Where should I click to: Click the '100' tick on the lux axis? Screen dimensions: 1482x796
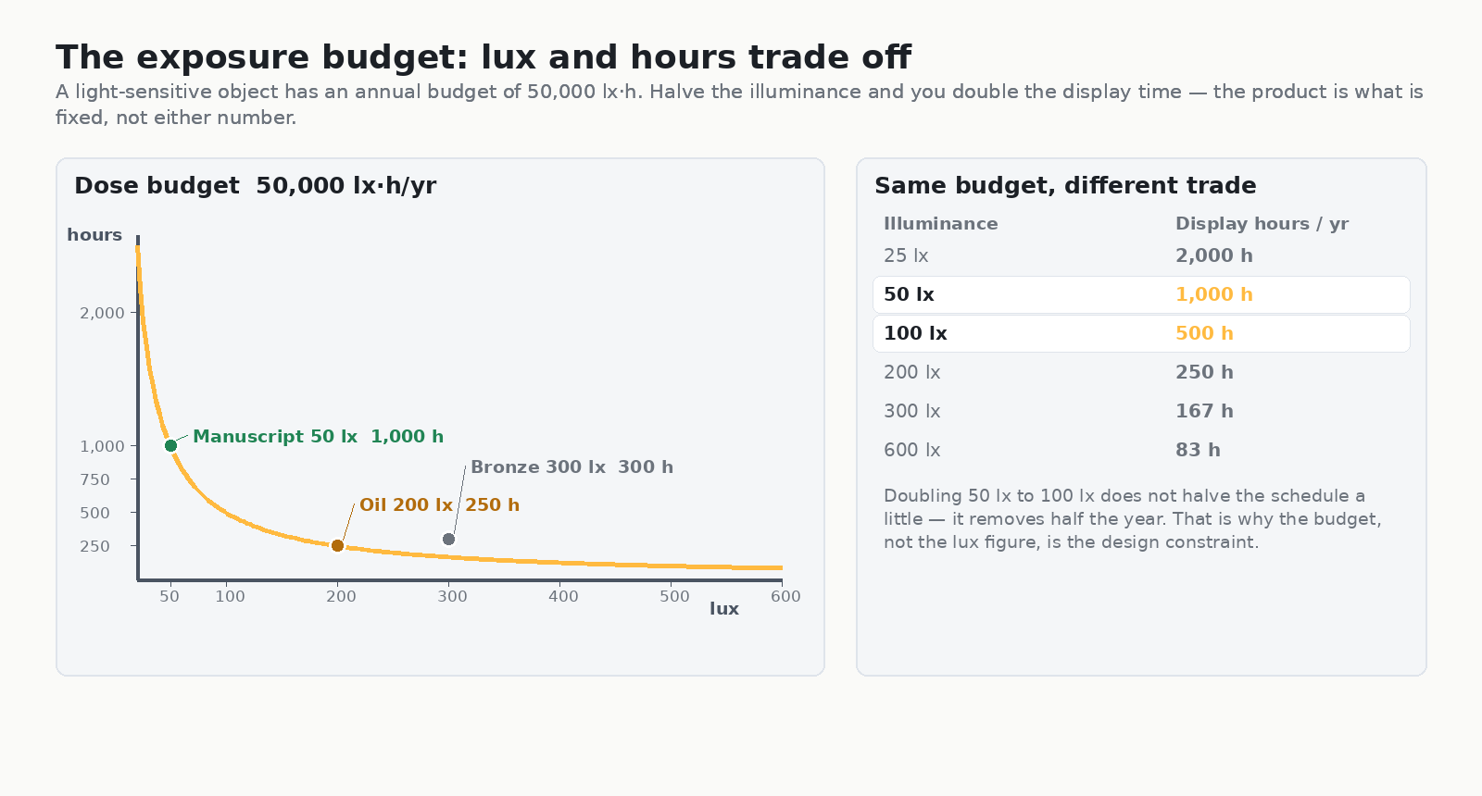tap(230, 597)
